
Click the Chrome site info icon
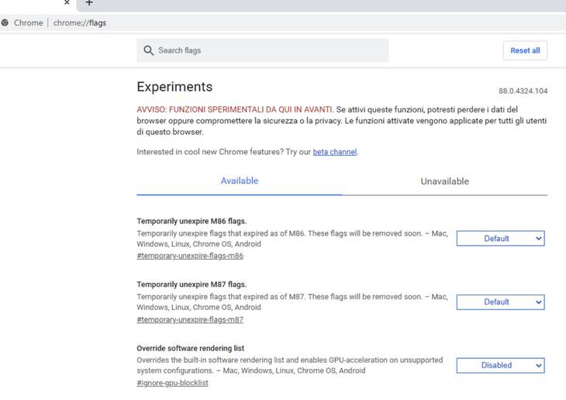tap(5, 22)
